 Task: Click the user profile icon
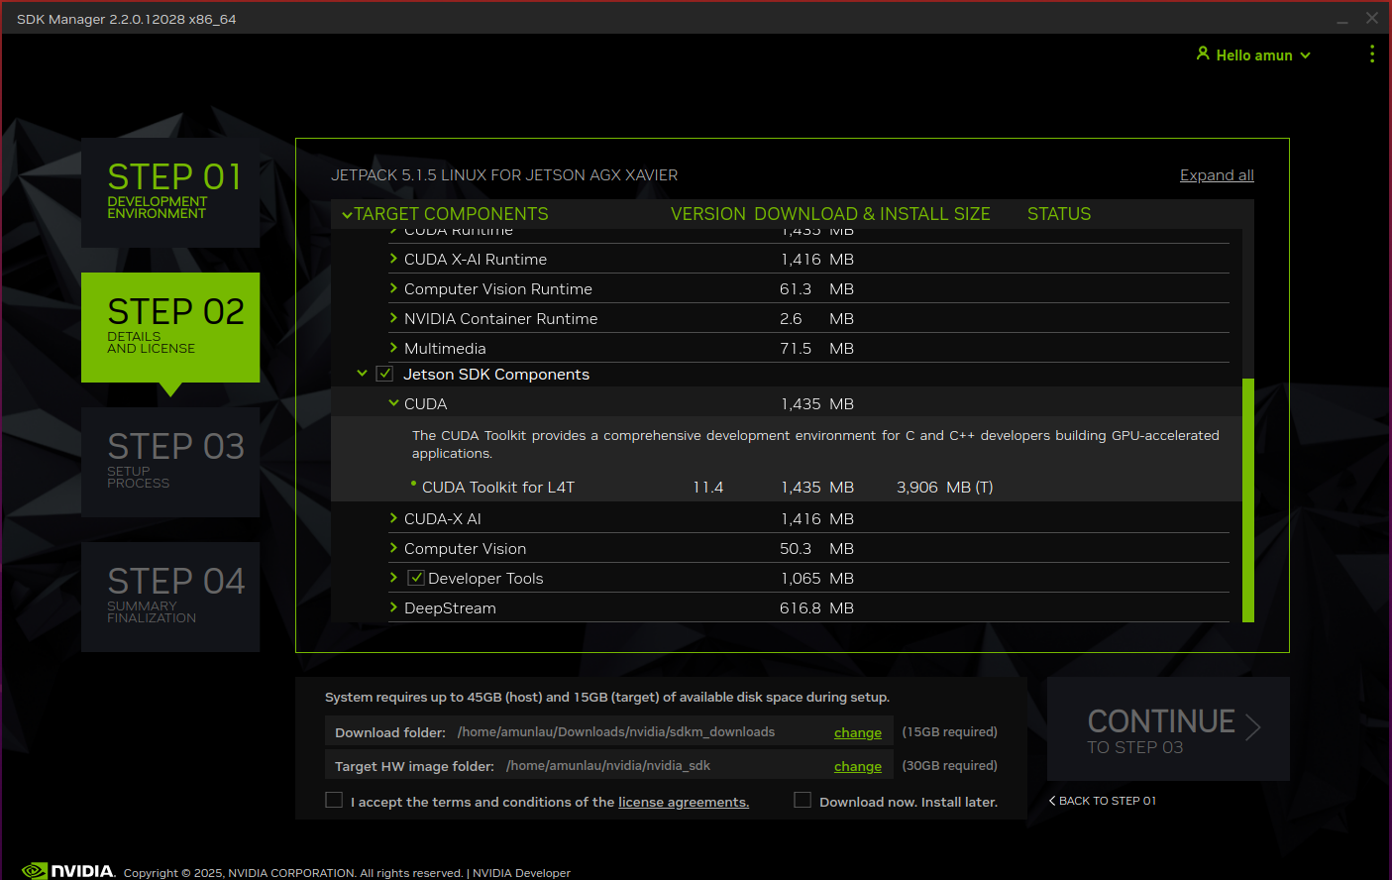[1203, 54]
